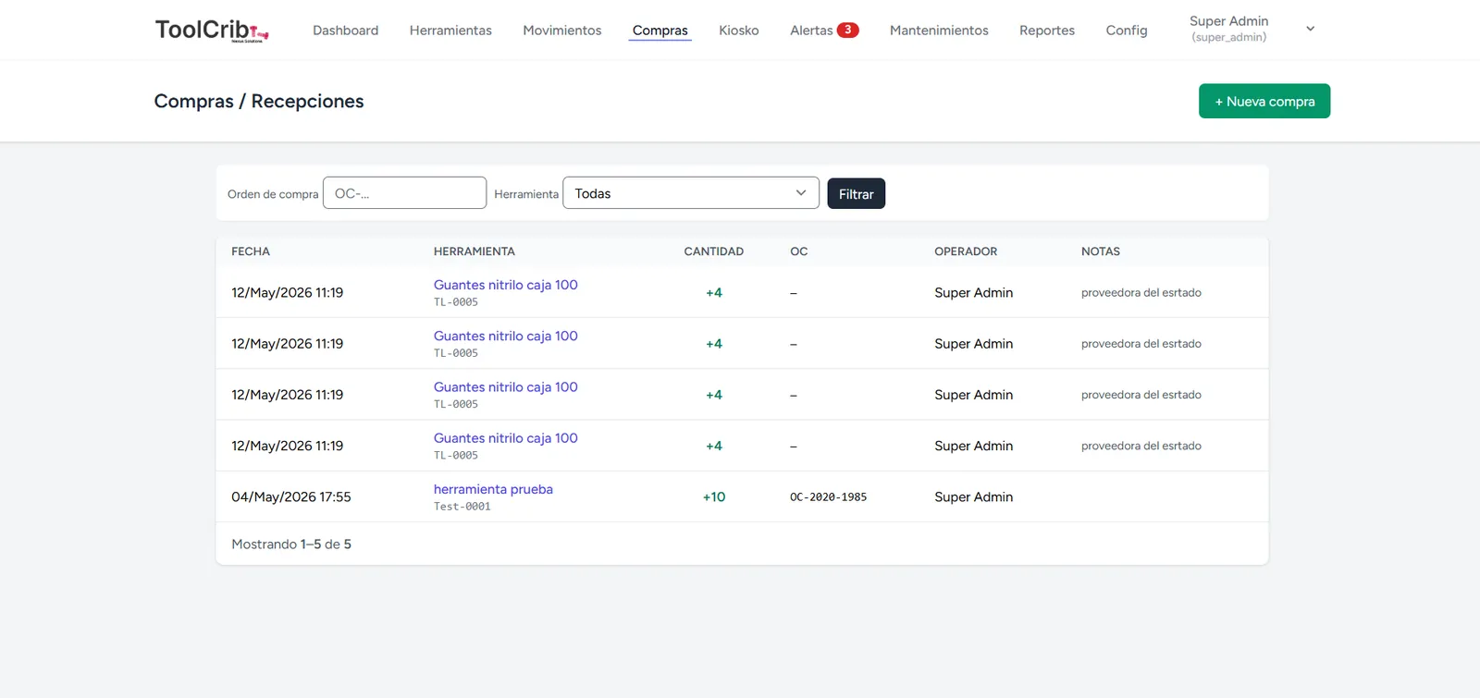Click the FECHA column header

251,251
